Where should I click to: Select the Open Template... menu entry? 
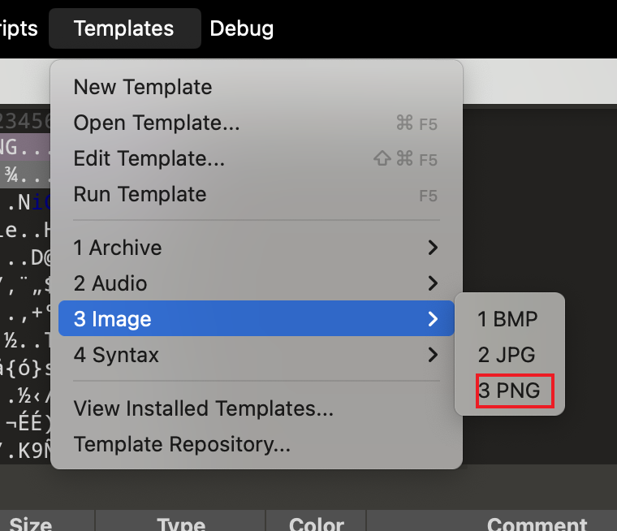click(157, 123)
